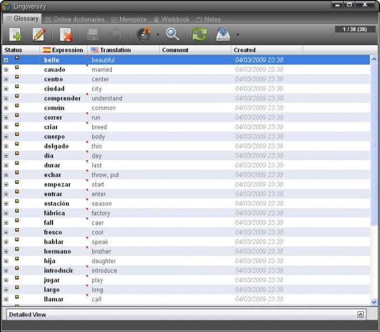Viewport: 380px width, 332px height.
Task: Click the 1 / 38 (38) counter
Action: (x=354, y=29)
